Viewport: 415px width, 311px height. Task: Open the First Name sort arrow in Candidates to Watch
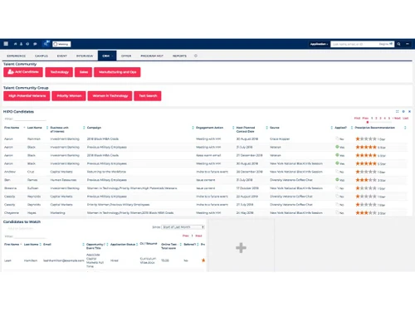(21, 245)
